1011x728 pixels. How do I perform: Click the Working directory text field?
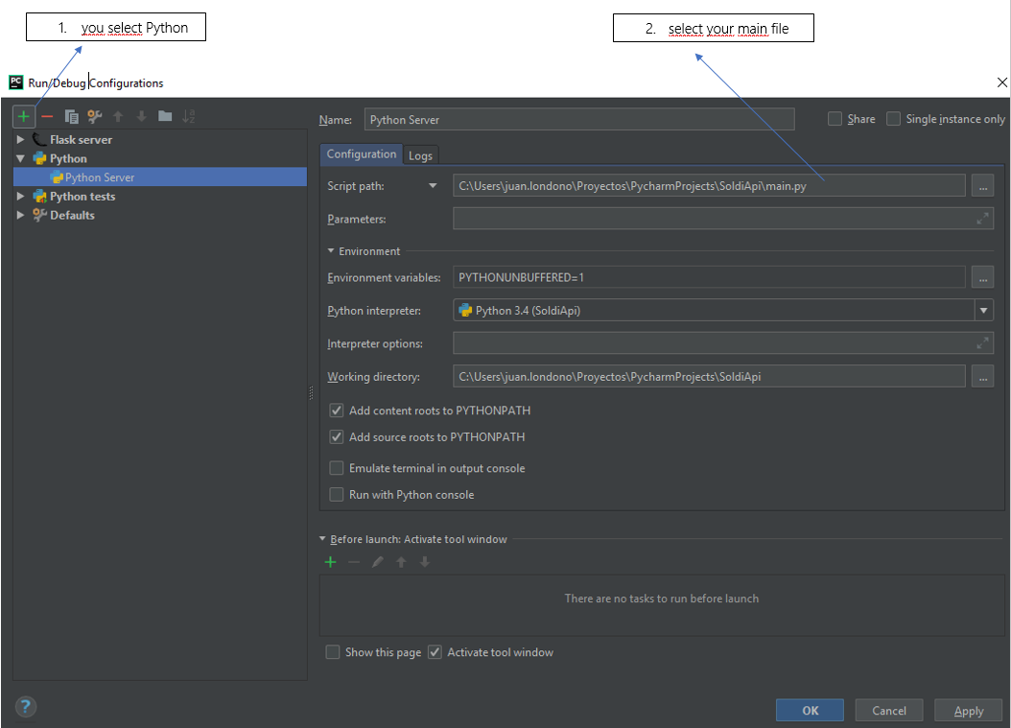(x=709, y=377)
